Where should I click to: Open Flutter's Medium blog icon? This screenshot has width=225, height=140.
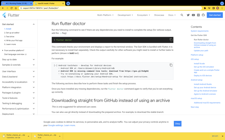tap(198, 15)
